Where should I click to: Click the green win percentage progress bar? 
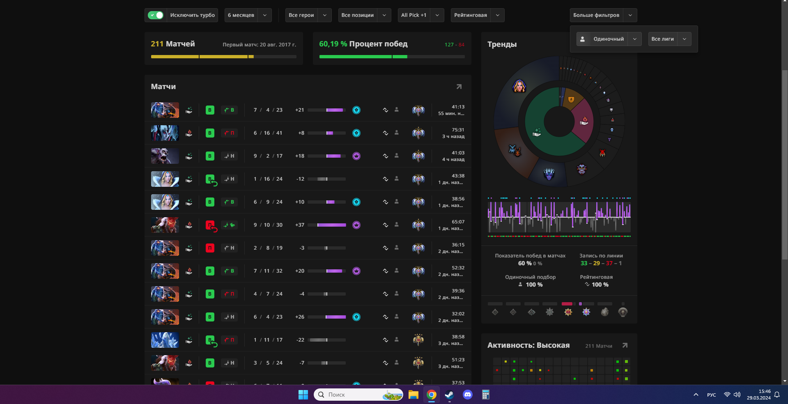[x=392, y=57]
